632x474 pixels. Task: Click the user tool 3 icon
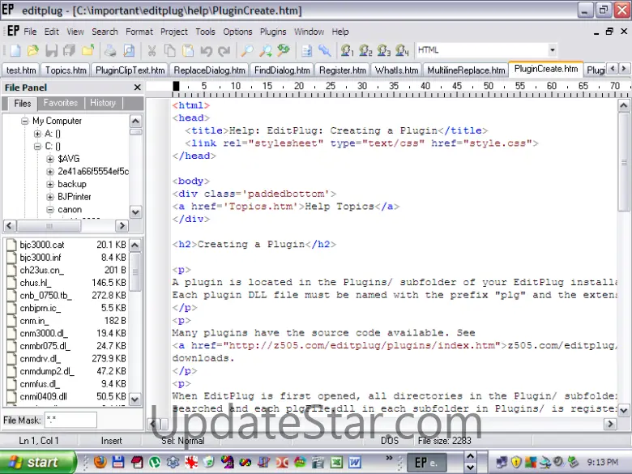coord(384,50)
